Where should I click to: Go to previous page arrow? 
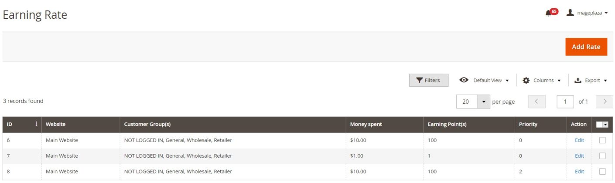coord(536,102)
